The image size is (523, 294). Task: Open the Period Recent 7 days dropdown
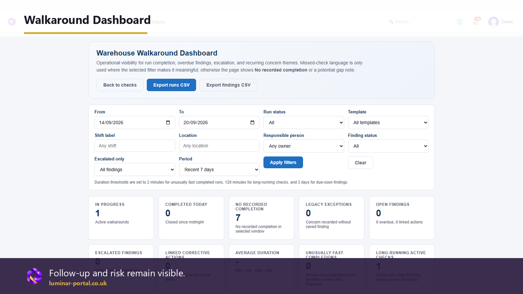click(x=219, y=170)
